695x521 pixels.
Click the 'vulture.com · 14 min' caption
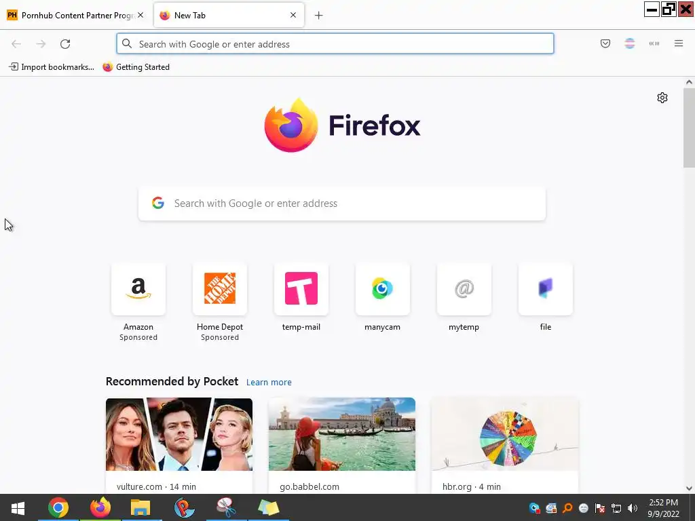pos(157,486)
